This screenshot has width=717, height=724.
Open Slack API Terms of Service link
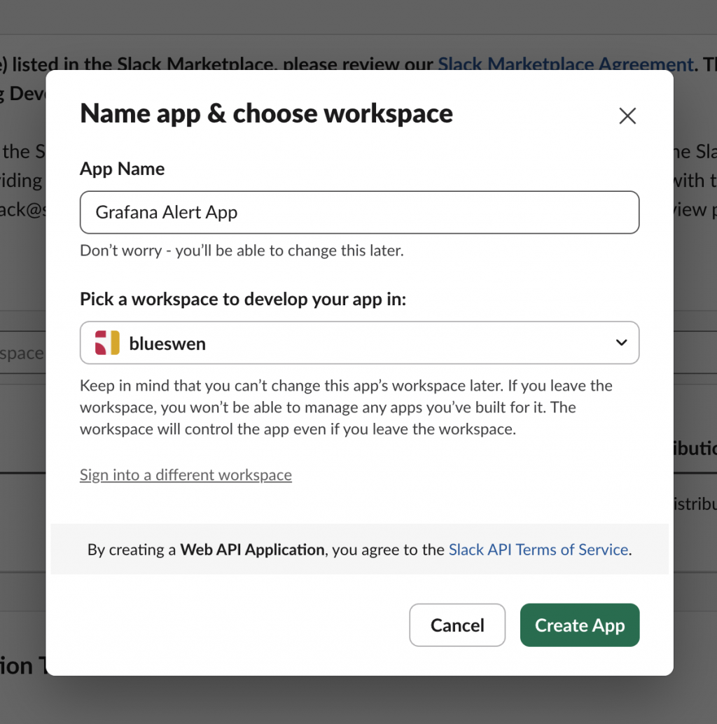(x=538, y=550)
